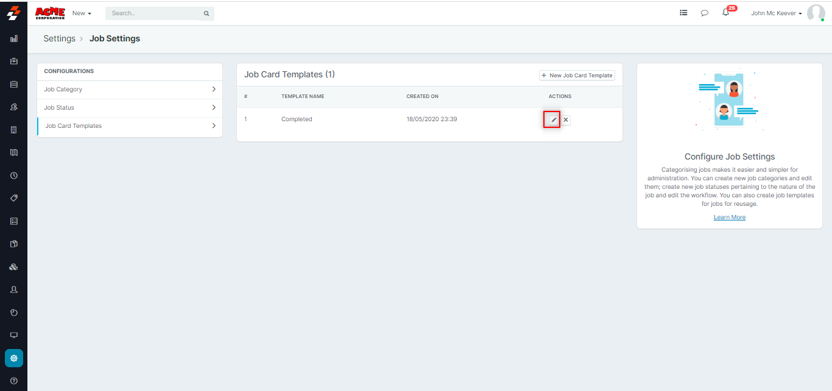
Task: Open the pie chart reports icon
Action: click(14, 312)
